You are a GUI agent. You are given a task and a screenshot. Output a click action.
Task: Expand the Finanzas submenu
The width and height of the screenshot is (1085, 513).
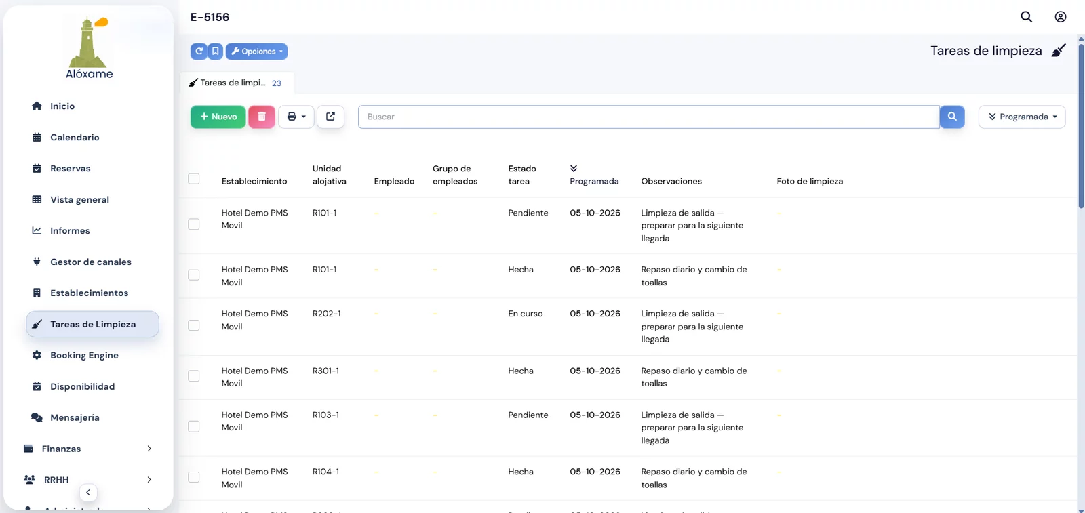[x=149, y=449]
